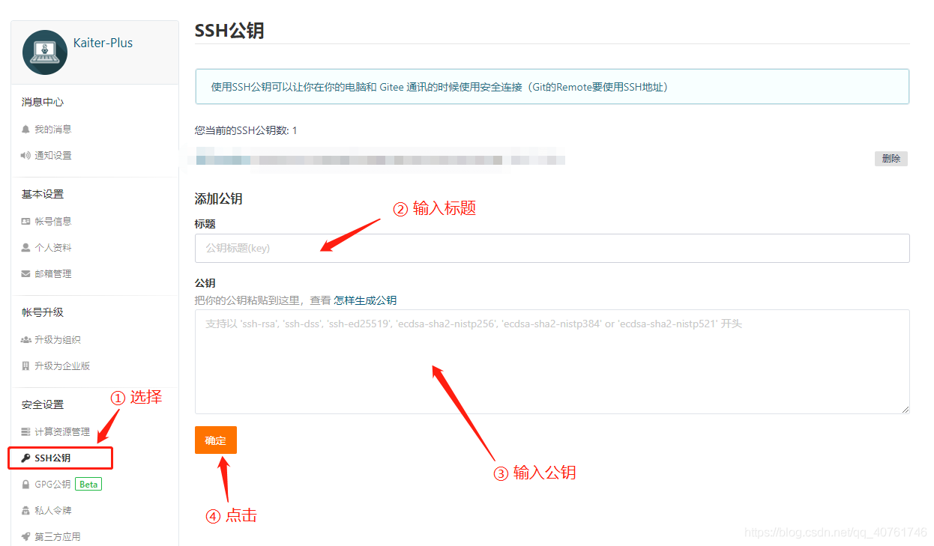Open the 怎样生成公钥 link
Screen dimensions: 934x546
pos(365,300)
